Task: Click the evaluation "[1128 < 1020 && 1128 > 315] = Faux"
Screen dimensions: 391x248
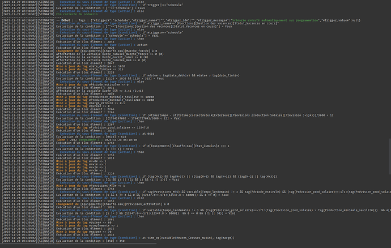Action: [x=110, y=79]
